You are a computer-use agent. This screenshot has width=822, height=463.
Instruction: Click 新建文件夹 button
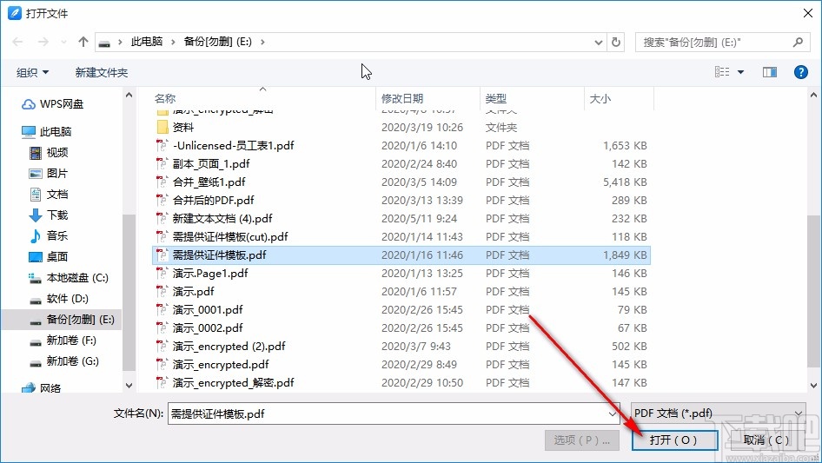pyautogui.click(x=101, y=72)
